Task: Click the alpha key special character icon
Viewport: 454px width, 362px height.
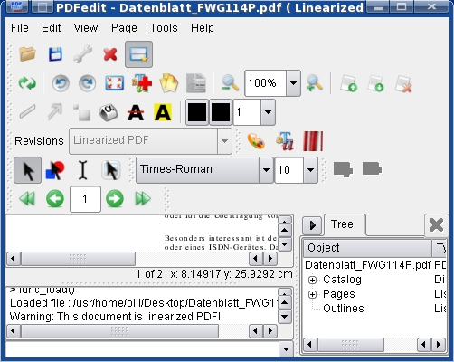Action: click(109, 112)
